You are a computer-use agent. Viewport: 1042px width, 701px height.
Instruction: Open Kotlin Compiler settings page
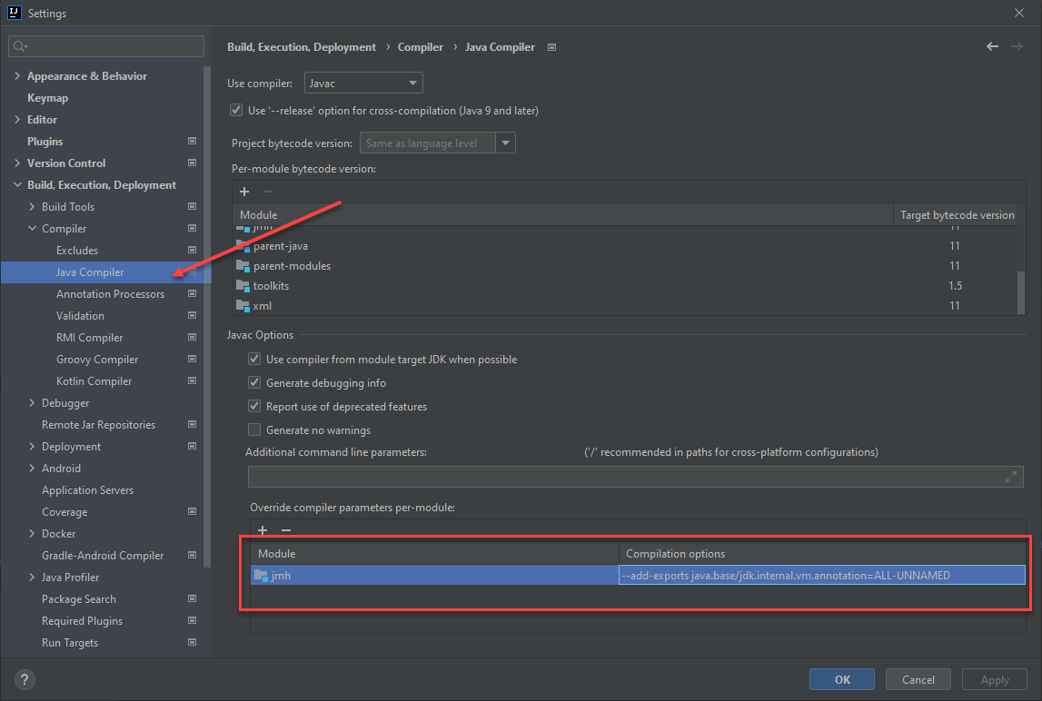94,380
